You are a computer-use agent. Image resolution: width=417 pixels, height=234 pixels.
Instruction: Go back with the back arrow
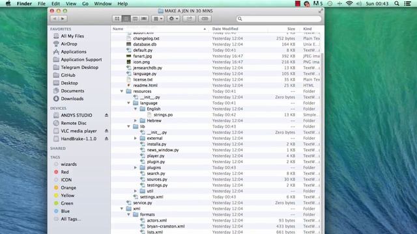click(x=55, y=19)
